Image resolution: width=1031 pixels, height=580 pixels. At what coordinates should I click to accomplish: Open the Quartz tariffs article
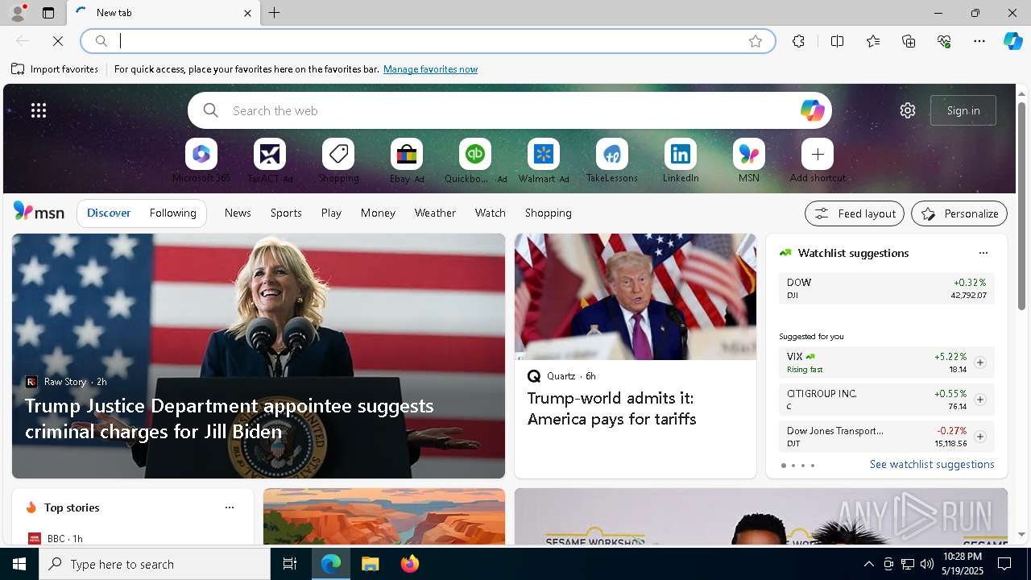pos(611,408)
